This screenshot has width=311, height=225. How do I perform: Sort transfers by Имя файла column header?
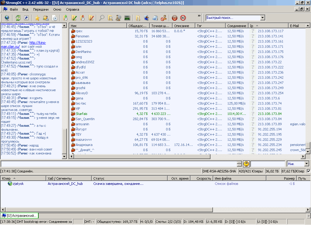tap(240, 178)
